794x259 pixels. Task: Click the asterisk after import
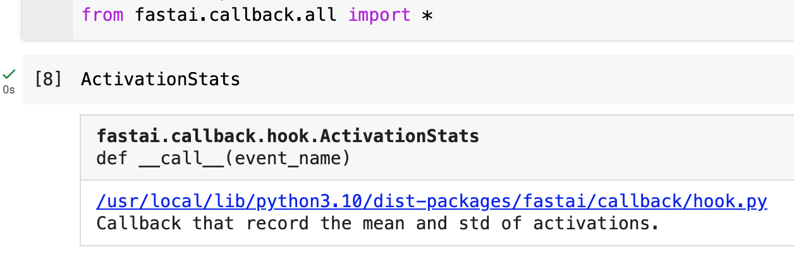[x=427, y=15]
